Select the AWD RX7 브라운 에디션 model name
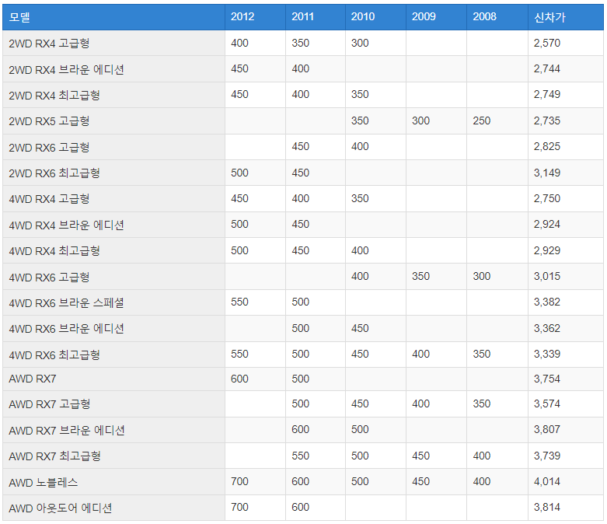The image size is (607, 524). (67, 430)
